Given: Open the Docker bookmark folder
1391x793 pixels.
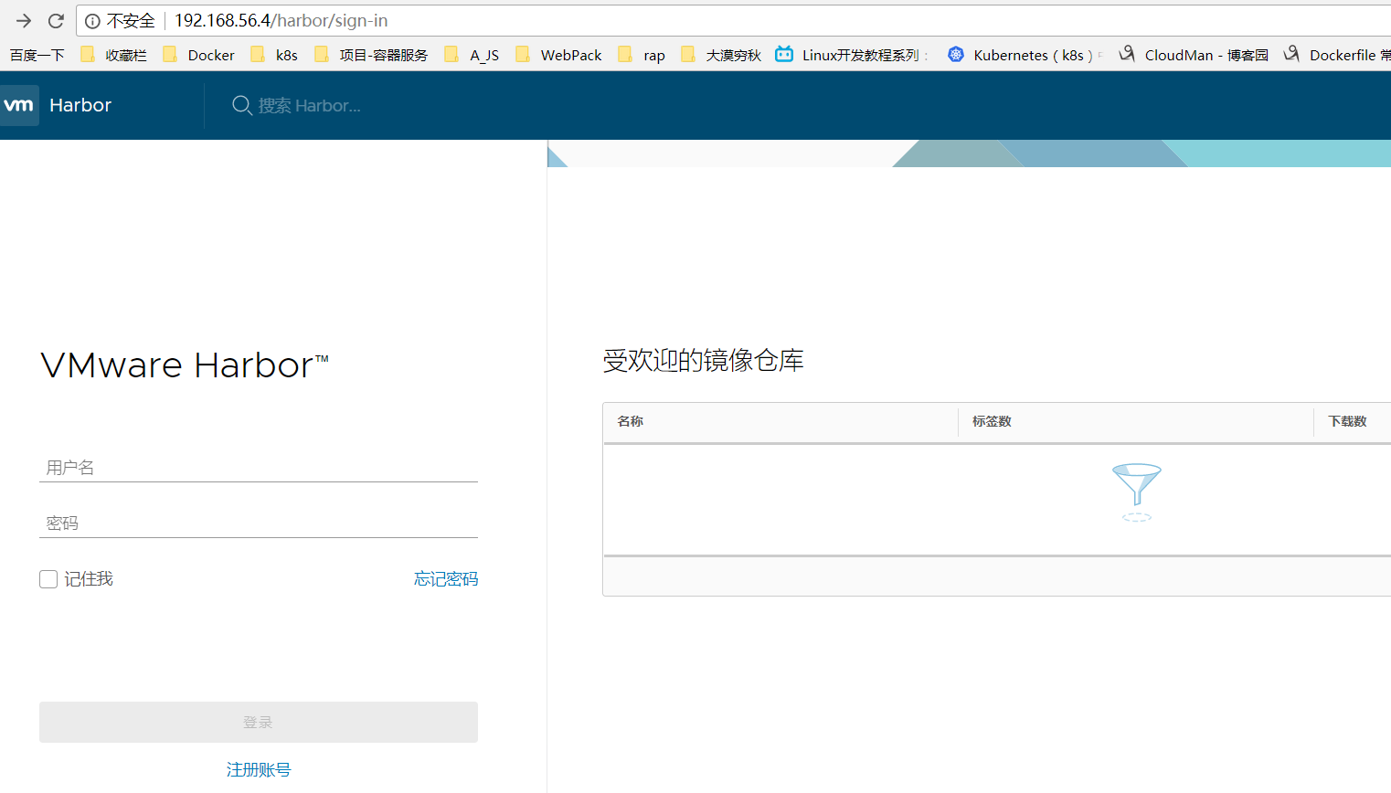Looking at the screenshot, I should (198, 55).
